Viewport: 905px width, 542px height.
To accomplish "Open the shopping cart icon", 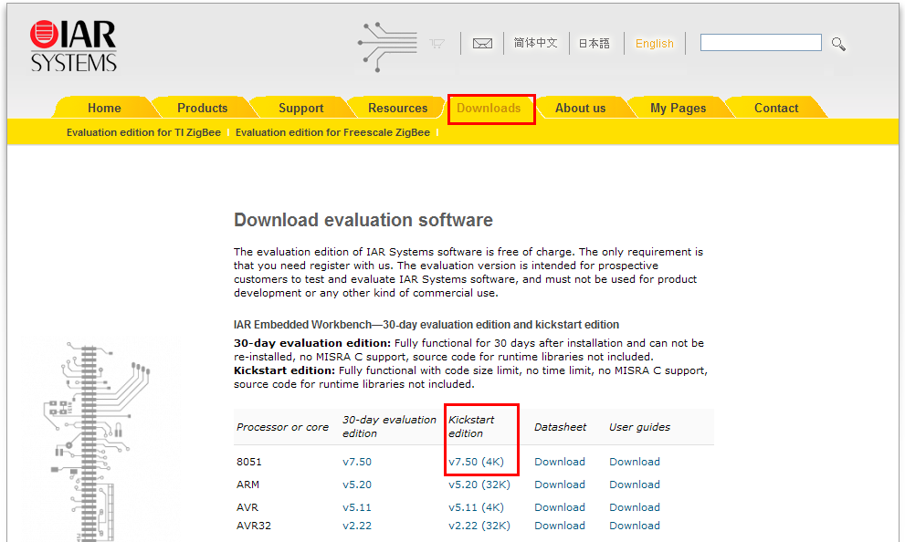I will [x=437, y=43].
